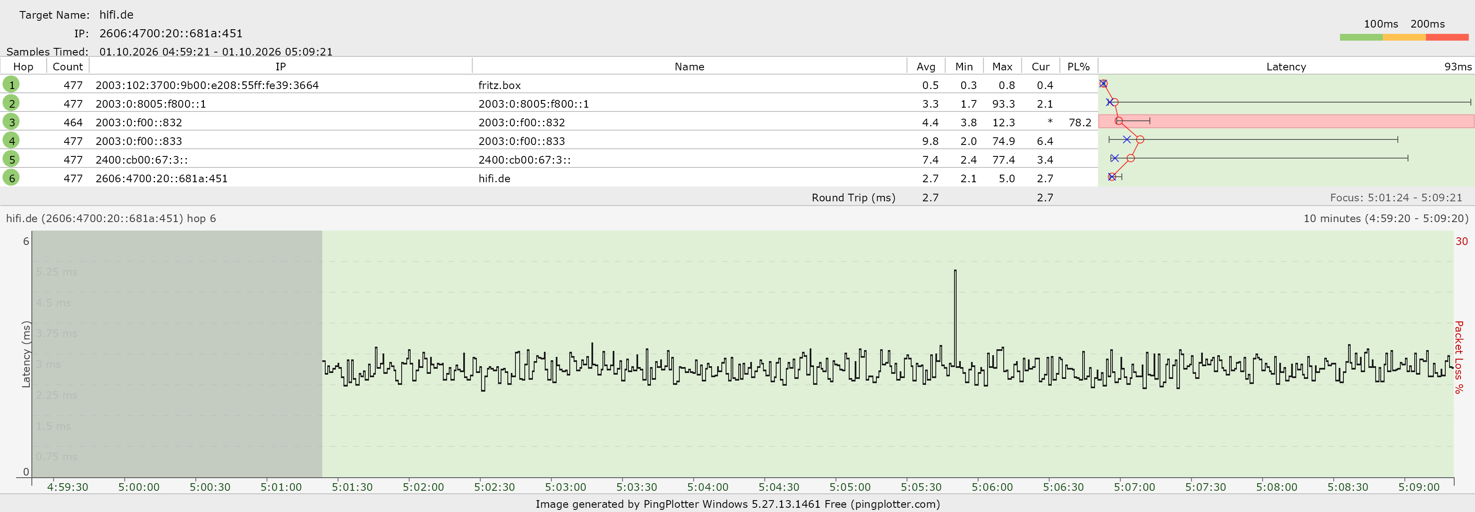1475x512 pixels.
Task: Select IP 2606:4700:20::681a:451 in hop 6 row
Action: [161, 178]
